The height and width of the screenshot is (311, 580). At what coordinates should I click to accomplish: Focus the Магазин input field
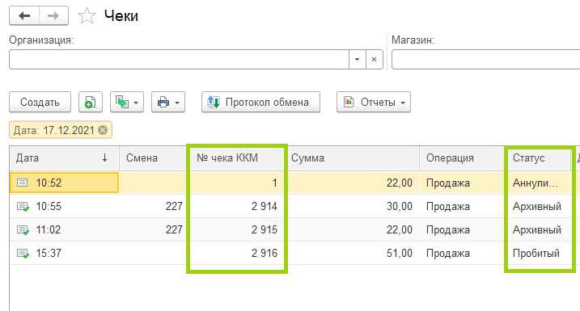(x=485, y=60)
